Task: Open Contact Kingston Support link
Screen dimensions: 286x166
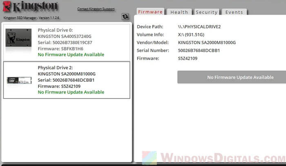Action: (96, 9)
